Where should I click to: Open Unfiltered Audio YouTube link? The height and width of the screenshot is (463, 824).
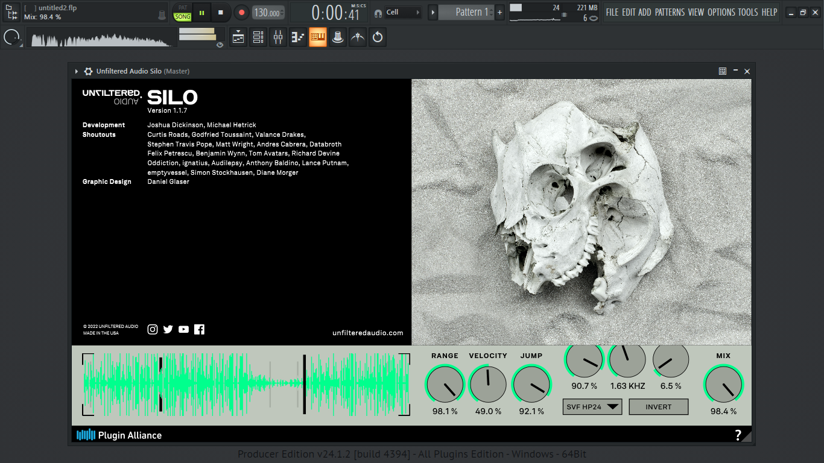coord(184,329)
